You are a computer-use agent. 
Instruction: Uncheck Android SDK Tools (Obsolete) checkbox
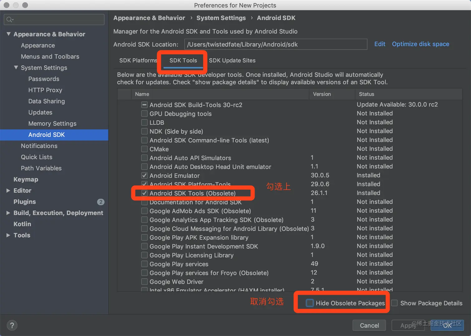144,193
